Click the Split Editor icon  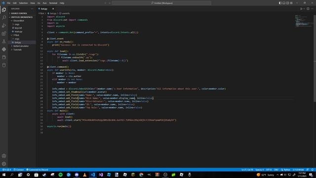(x=308, y=9)
